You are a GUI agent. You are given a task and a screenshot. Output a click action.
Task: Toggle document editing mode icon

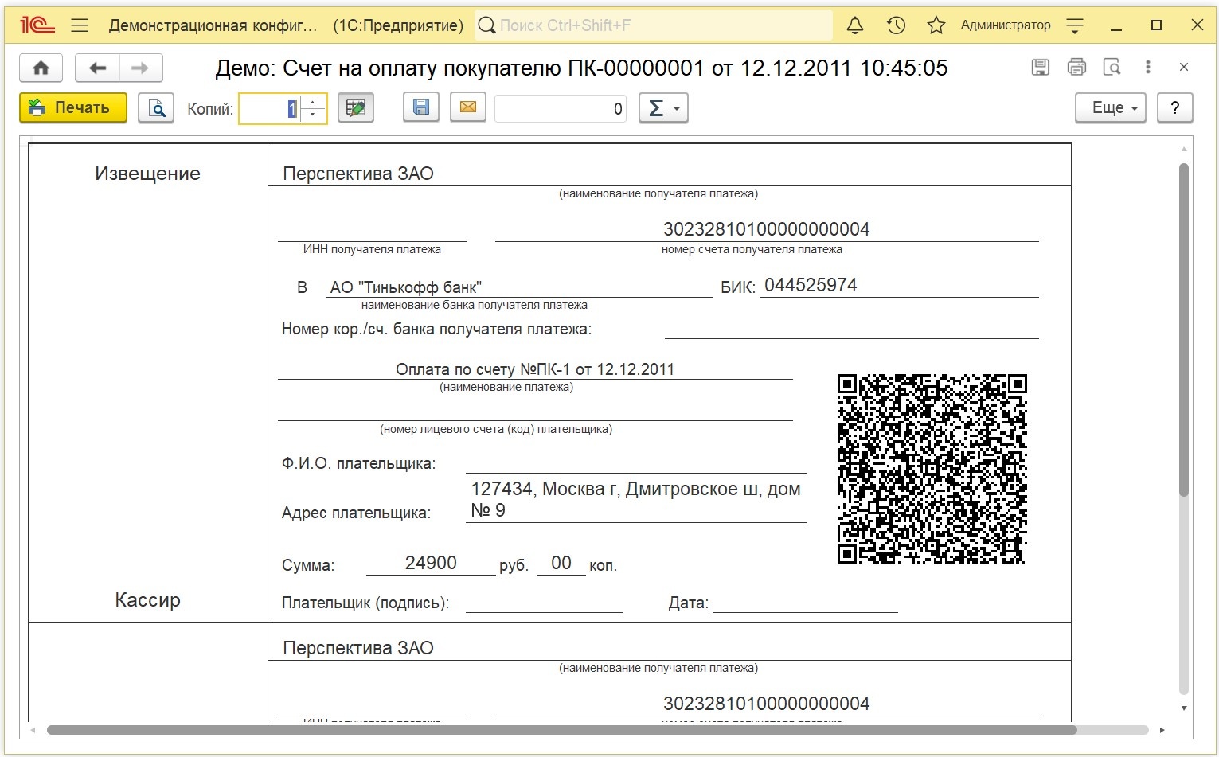pos(356,107)
